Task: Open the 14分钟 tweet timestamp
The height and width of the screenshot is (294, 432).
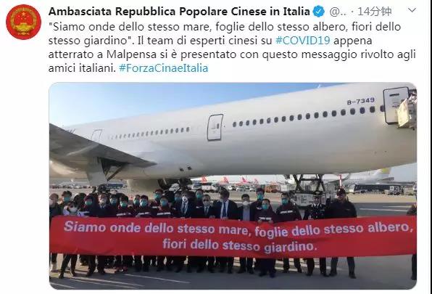Action: (375, 12)
